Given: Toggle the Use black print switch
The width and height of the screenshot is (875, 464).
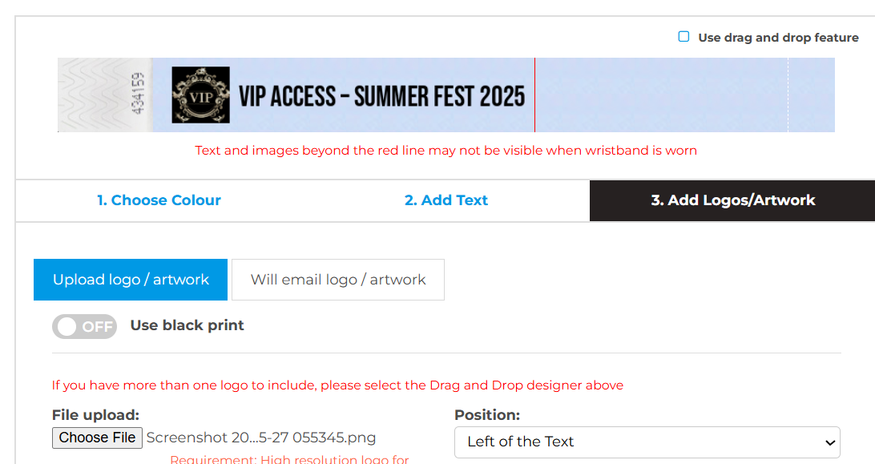Looking at the screenshot, I should click(x=84, y=326).
